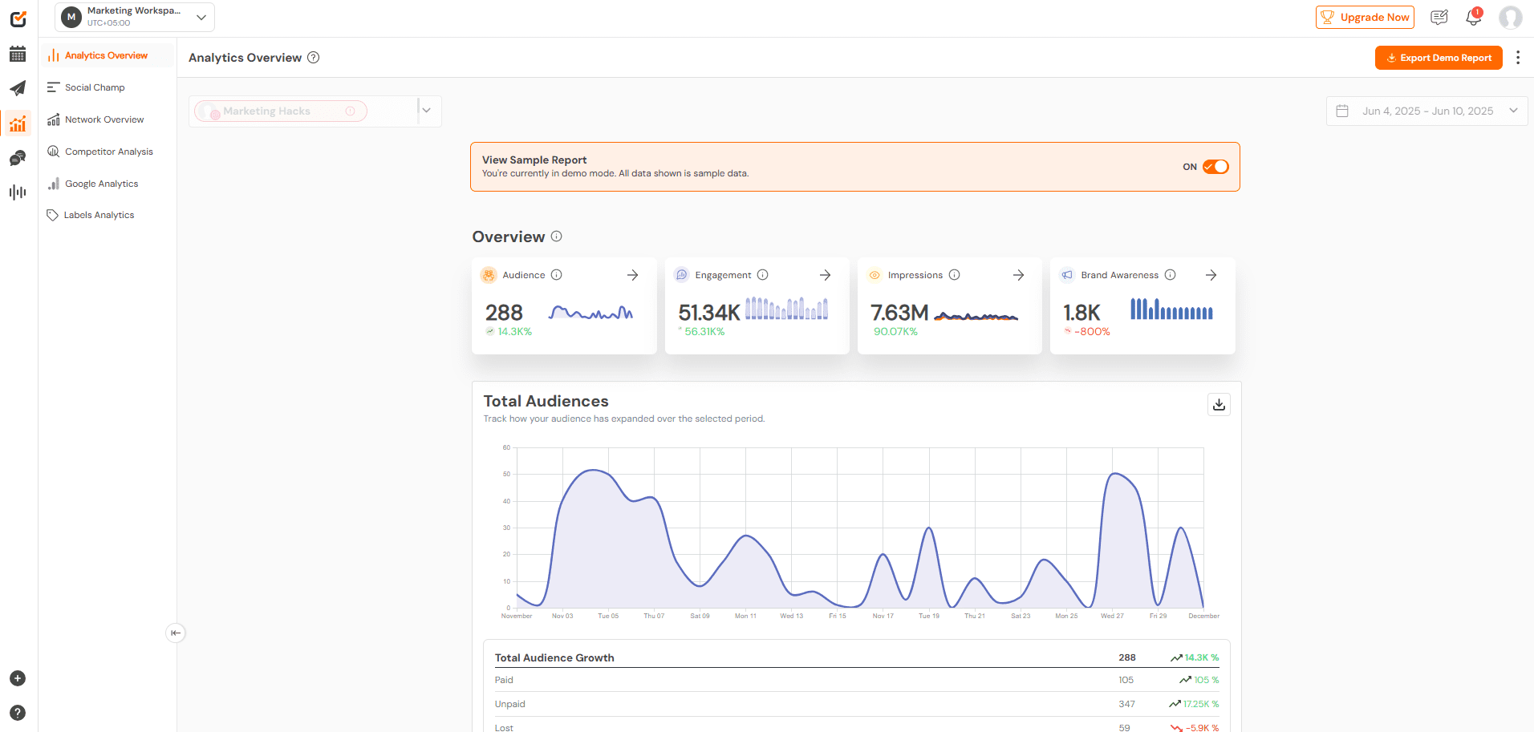Switch to Competitor Analysis section
The image size is (1534, 732).
point(109,152)
